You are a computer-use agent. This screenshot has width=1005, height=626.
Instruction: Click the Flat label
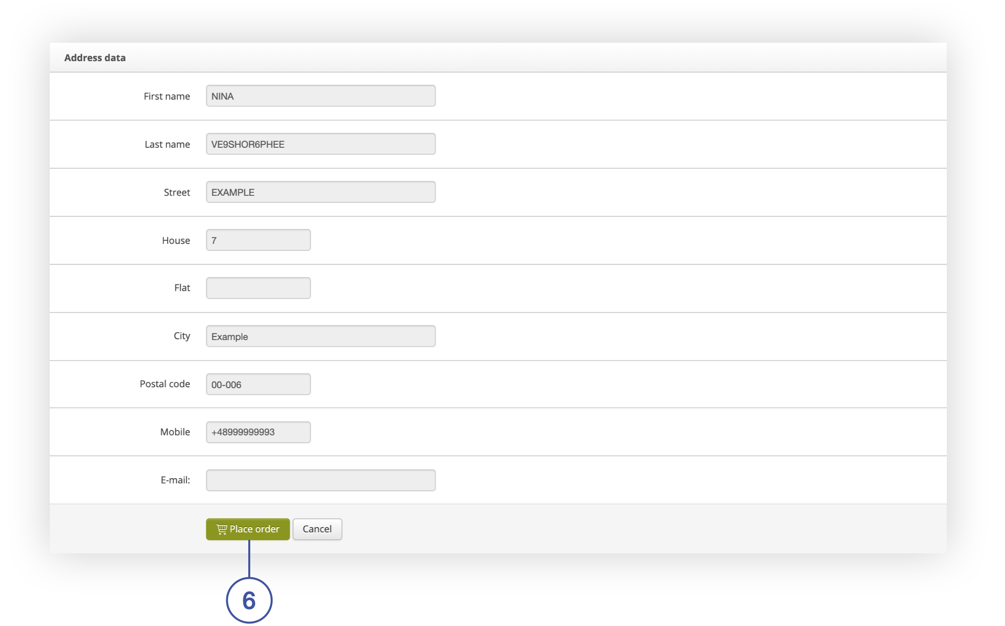[x=182, y=288]
